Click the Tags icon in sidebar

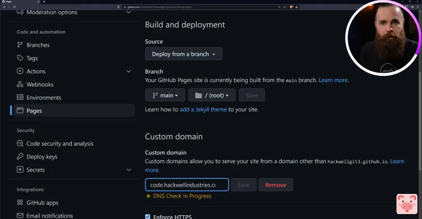pos(20,58)
